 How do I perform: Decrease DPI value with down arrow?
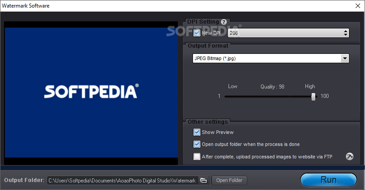click(x=346, y=35)
